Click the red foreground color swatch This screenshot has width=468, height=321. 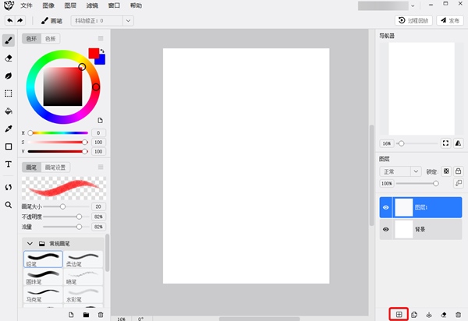[94, 53]
